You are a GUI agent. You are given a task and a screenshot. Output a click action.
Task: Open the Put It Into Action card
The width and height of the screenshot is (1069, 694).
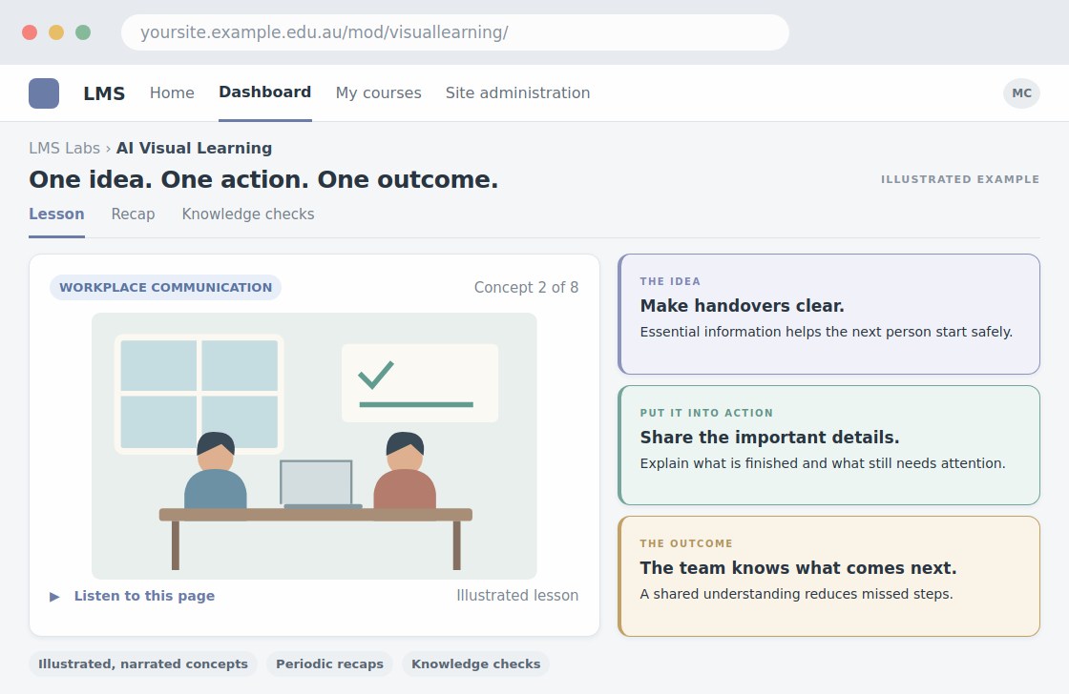pos(829,445)
